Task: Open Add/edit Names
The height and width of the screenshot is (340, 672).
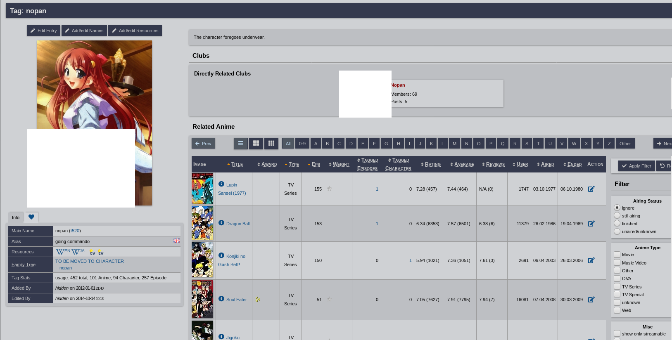Action: click(84, 31)
